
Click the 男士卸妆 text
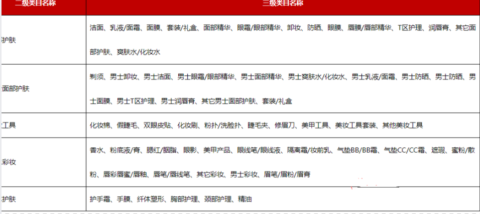124,76
